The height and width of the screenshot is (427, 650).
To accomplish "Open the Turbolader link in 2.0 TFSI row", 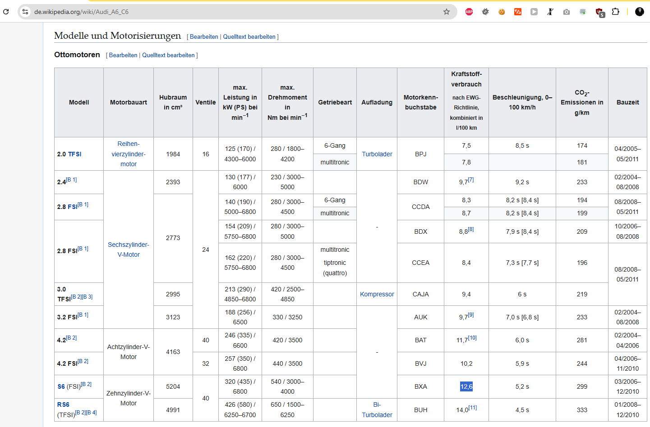I will coord(377,154).
